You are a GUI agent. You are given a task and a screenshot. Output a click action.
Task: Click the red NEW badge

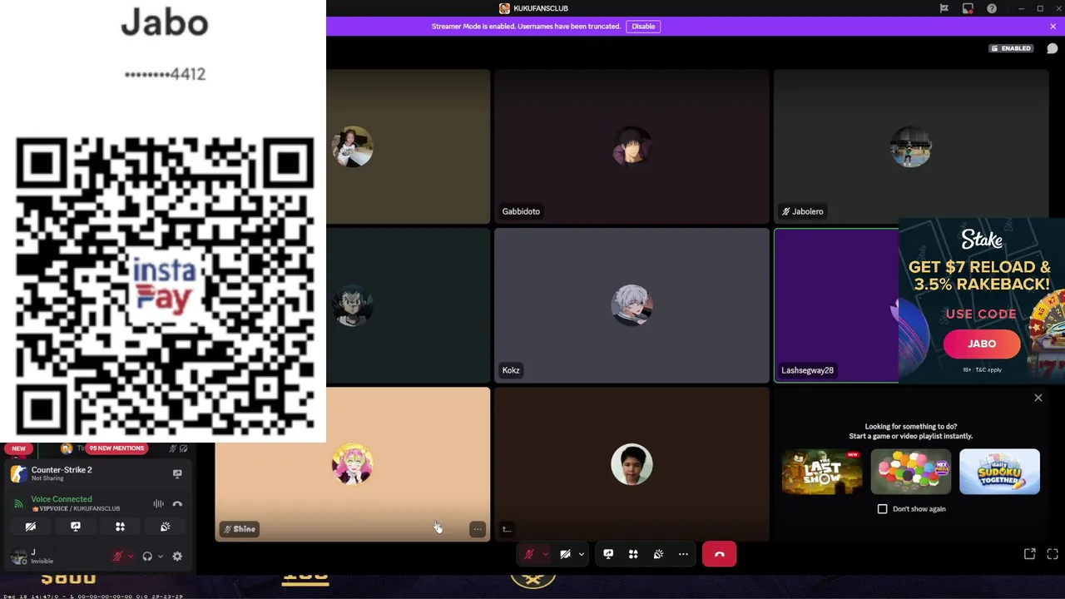[x=18, y=448]
